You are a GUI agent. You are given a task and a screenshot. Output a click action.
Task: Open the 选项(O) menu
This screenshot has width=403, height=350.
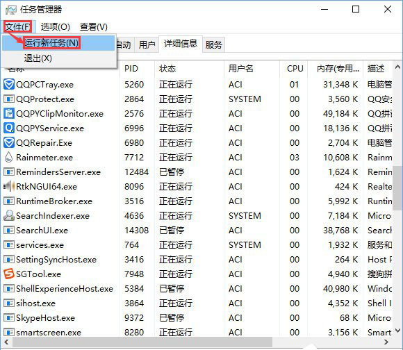[56, 26]
